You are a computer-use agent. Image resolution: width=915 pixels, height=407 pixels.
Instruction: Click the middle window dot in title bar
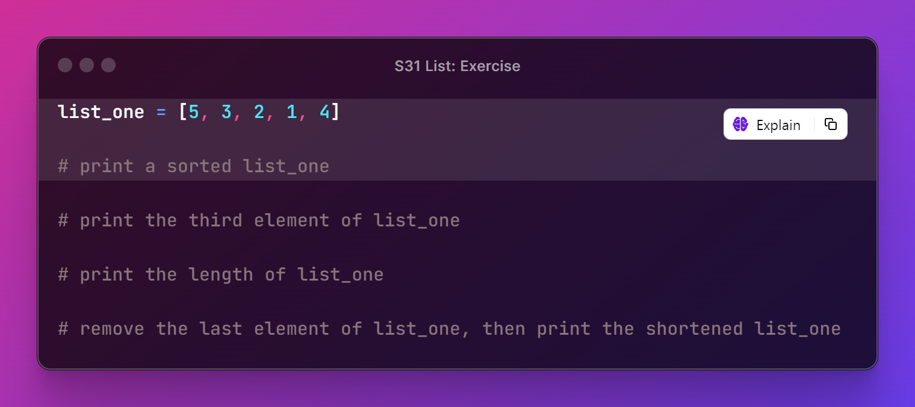(x=87, y=65)
